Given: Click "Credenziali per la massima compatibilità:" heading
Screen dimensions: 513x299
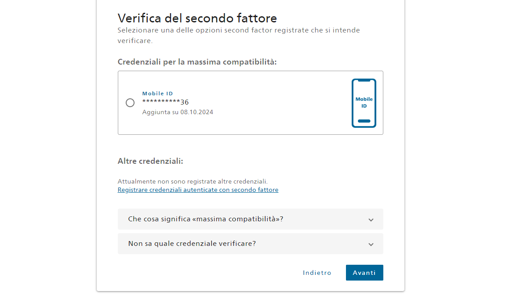Looking at the screenshot, I should 197,62.
